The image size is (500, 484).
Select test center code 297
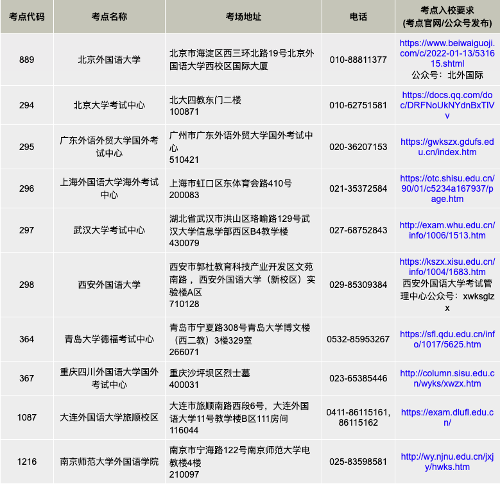point(27,230)
